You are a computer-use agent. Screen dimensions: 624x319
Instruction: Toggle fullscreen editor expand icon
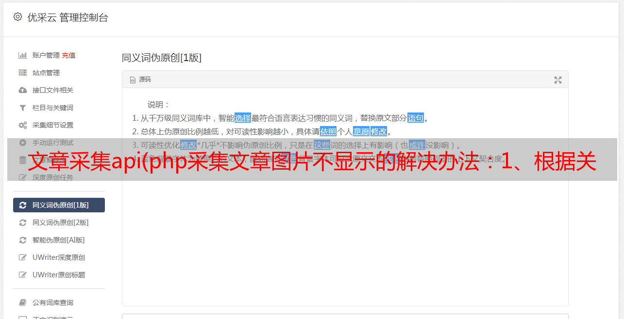[558, 80]
